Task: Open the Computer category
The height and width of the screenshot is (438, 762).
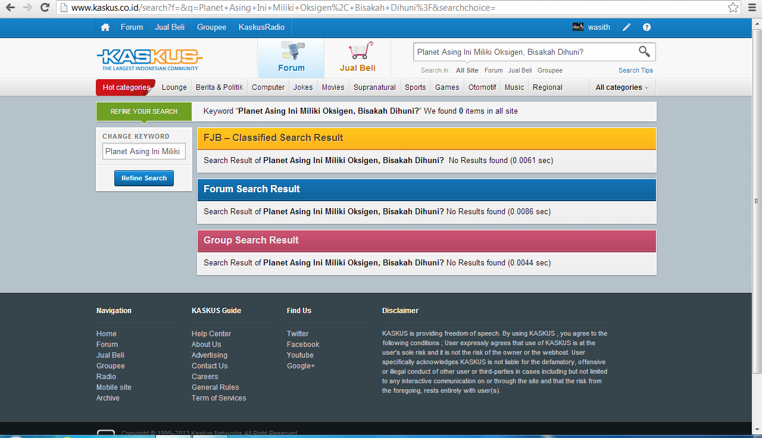Action: pyautogui.click(x=268, y=87)
